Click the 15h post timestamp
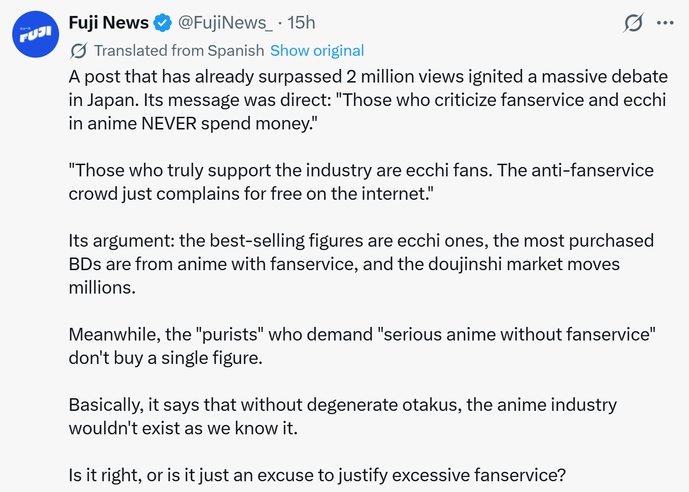689x492 pixels. click(x=301, y=23)
